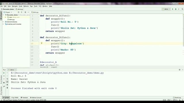Toggle the Project tool window side tab

click(x=1, y=15)
